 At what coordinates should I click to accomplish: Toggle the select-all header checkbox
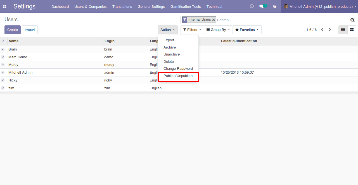(x=3, y=41)
